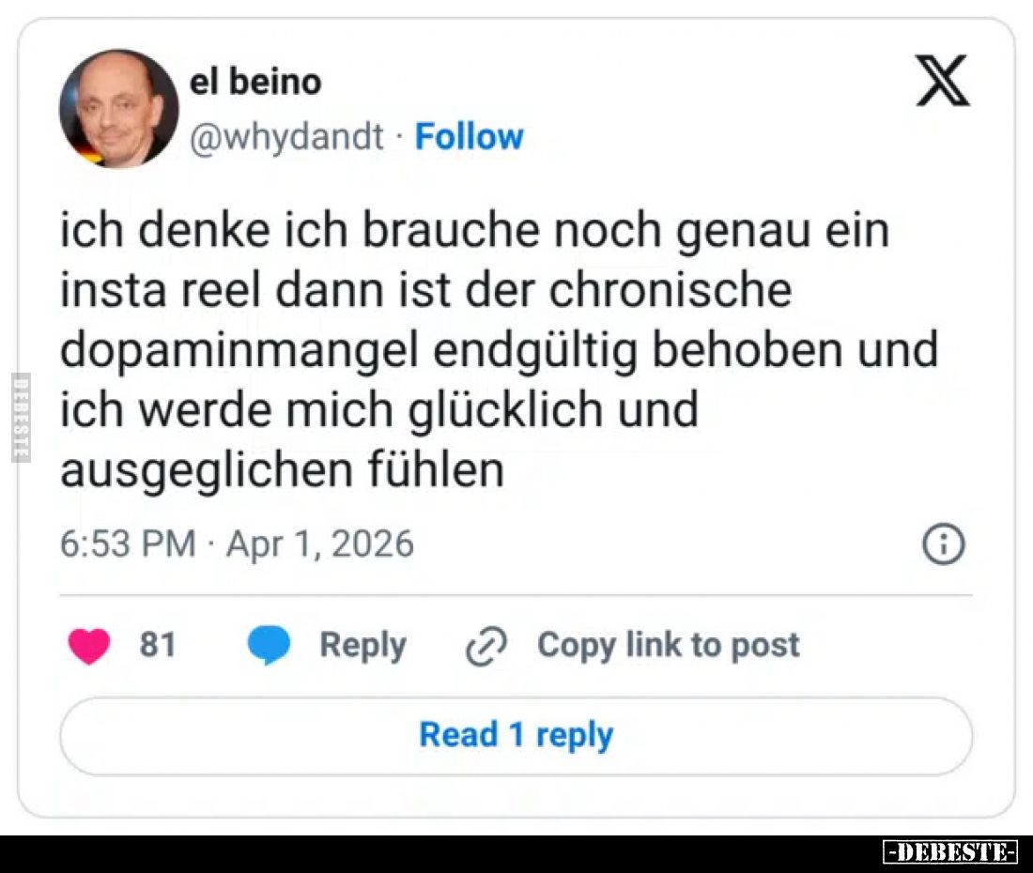The image size is (1033, 873).
Task: Click the copy link chain icon
Action: [x=485, y=646]
